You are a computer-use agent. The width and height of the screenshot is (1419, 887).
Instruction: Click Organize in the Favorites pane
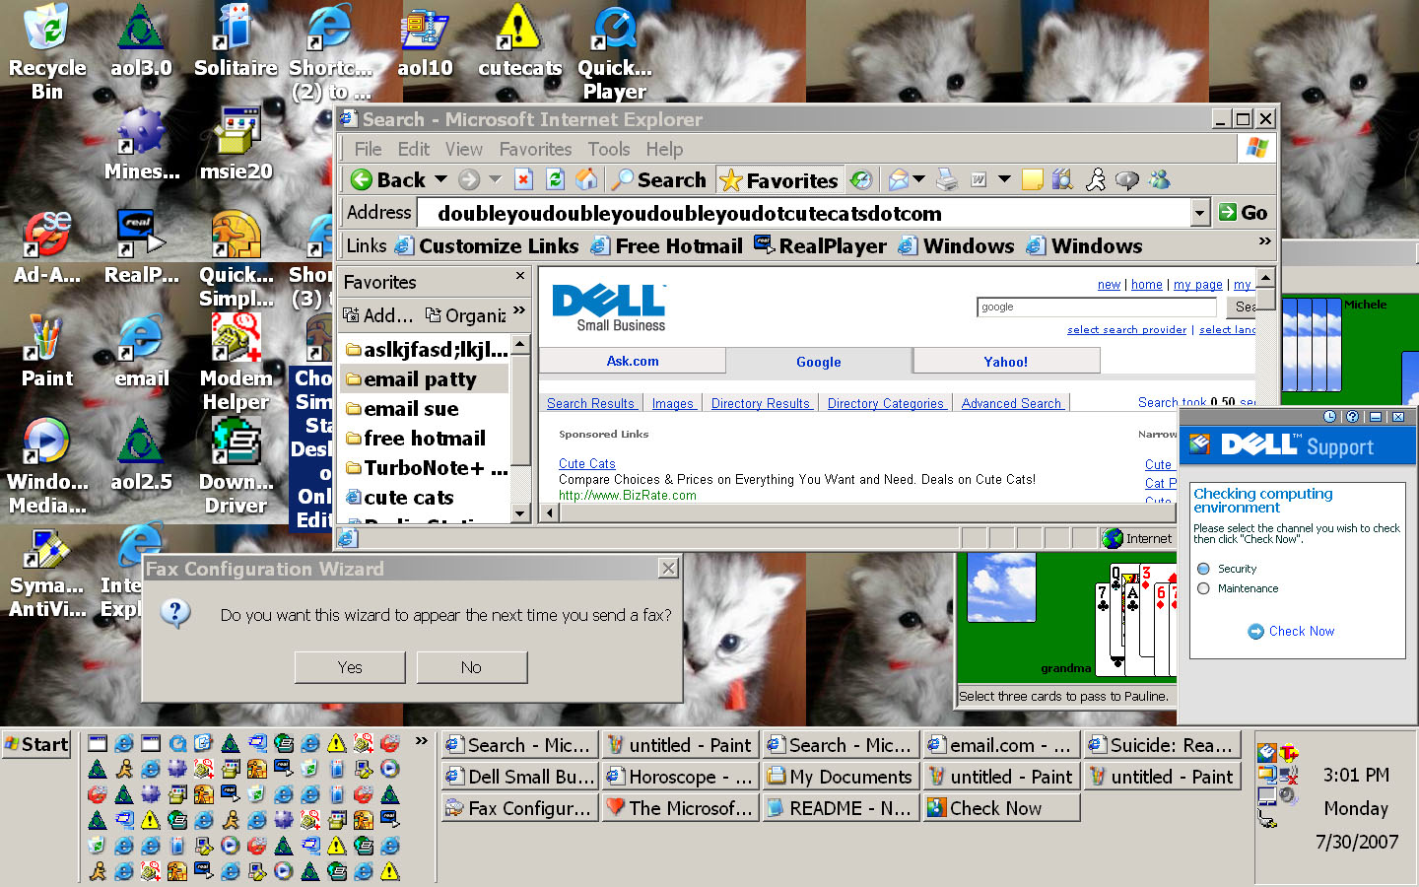click(x=465, y=315)
